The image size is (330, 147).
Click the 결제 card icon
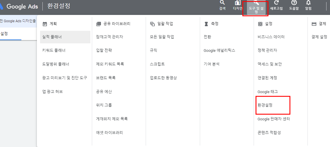tap(314, 24)
